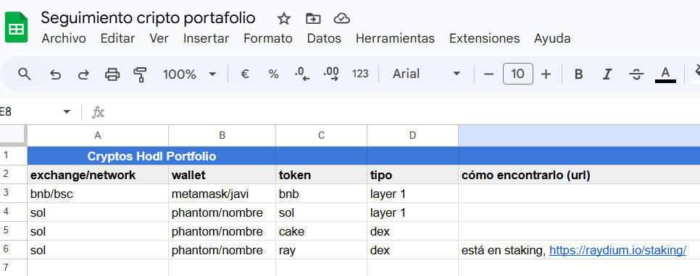Redo the last action

(x=83, y=74)
